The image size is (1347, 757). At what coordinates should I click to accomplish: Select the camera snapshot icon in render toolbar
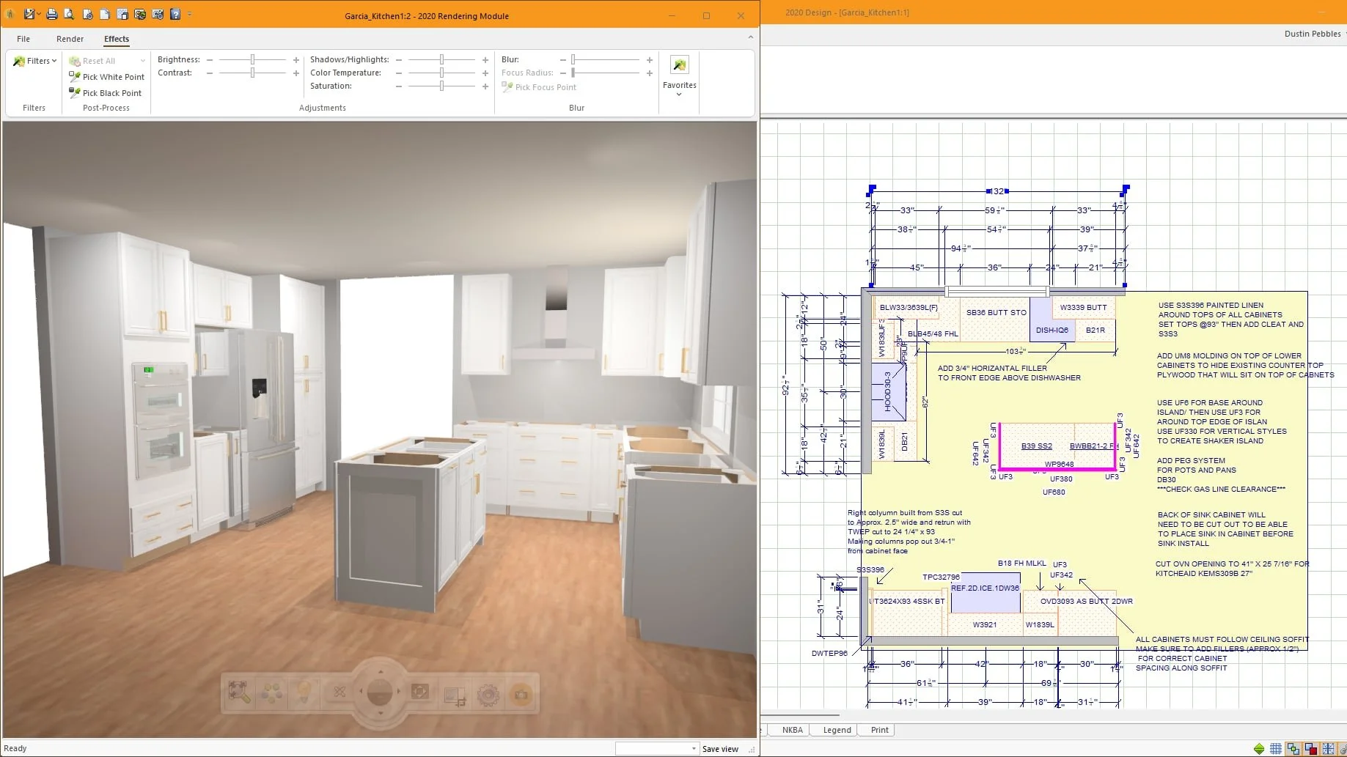(x=522, y=693)
